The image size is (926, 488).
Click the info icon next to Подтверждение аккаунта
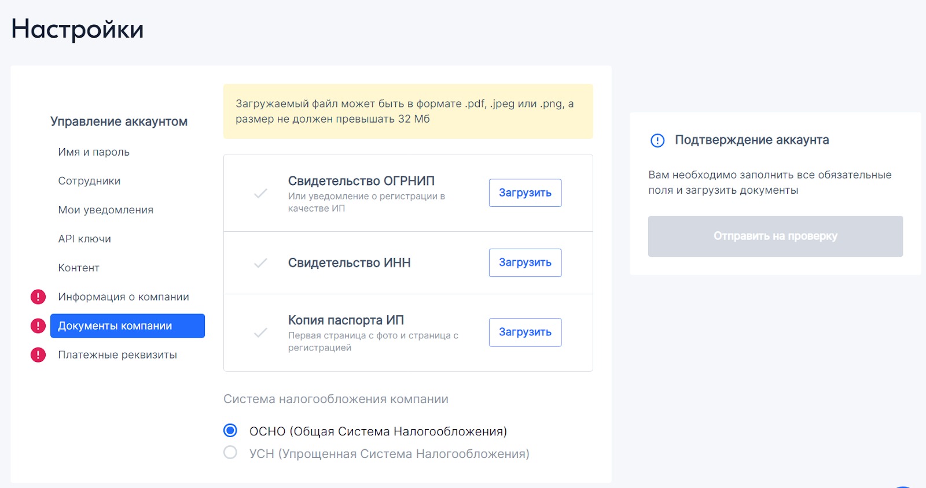point(657,141)
